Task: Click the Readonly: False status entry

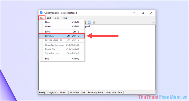Action: click(x=95, y=93)
